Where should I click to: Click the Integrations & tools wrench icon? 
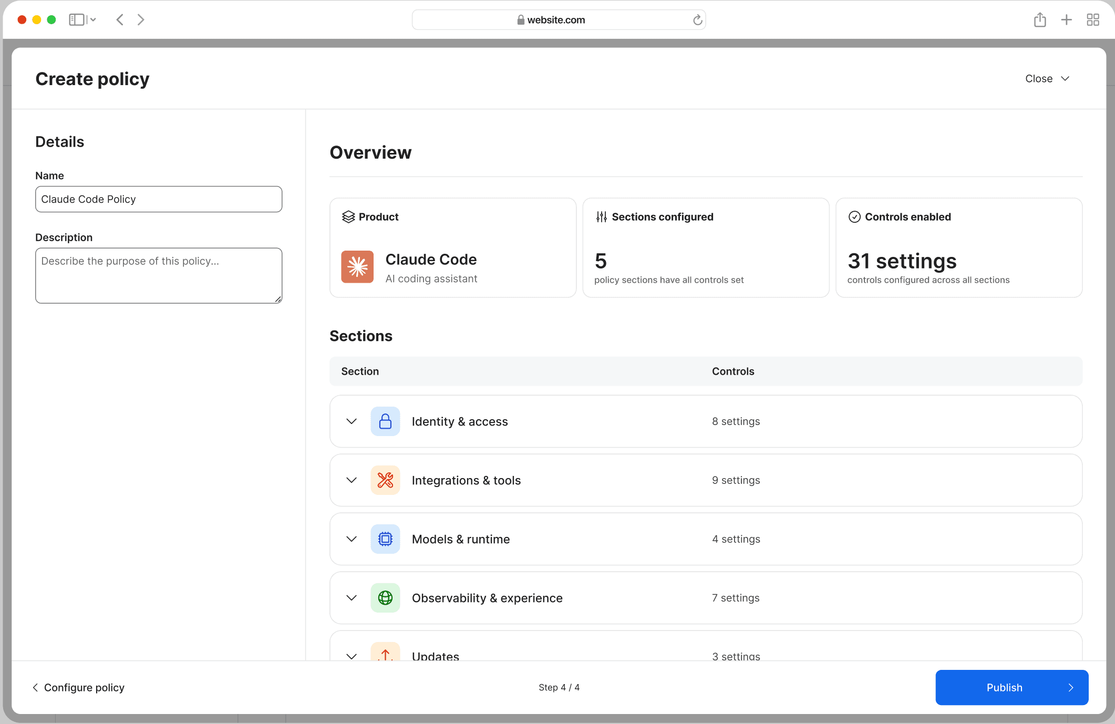click(x=385, y=480)
